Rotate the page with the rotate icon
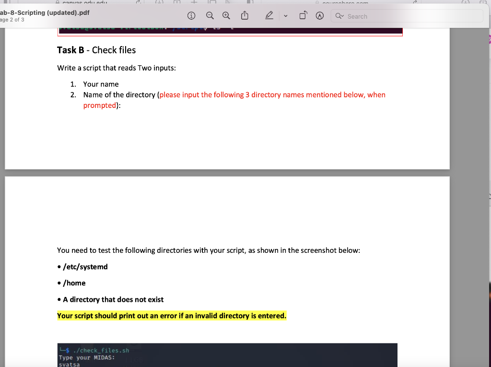Viewport: 491px width, 367px height. click(x=303, y=15)
